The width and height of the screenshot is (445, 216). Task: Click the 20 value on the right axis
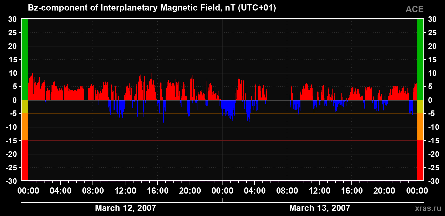click(x=432, y=46)
